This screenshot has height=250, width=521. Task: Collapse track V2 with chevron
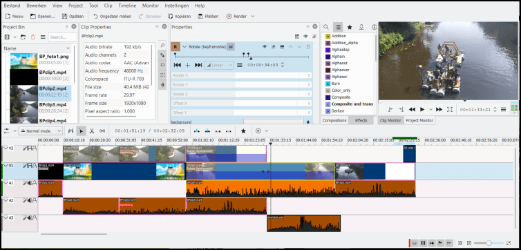tap(5, 148)
